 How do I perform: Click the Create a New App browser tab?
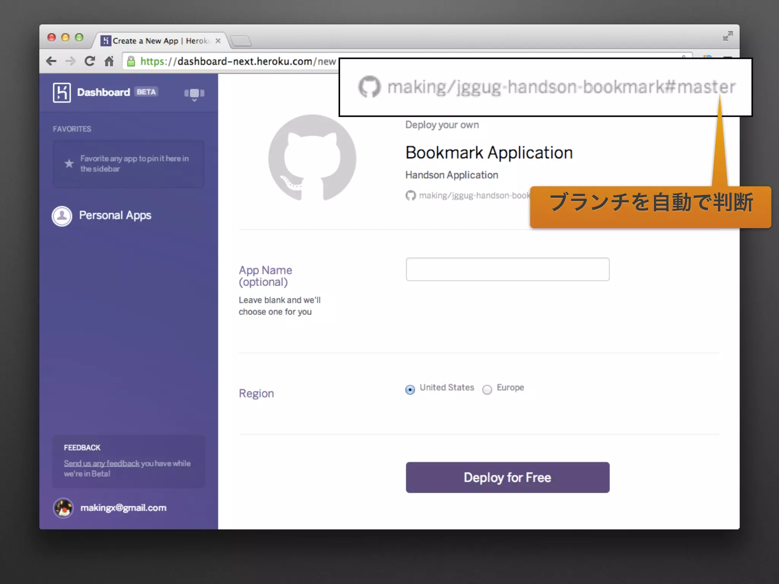(161, 41)
